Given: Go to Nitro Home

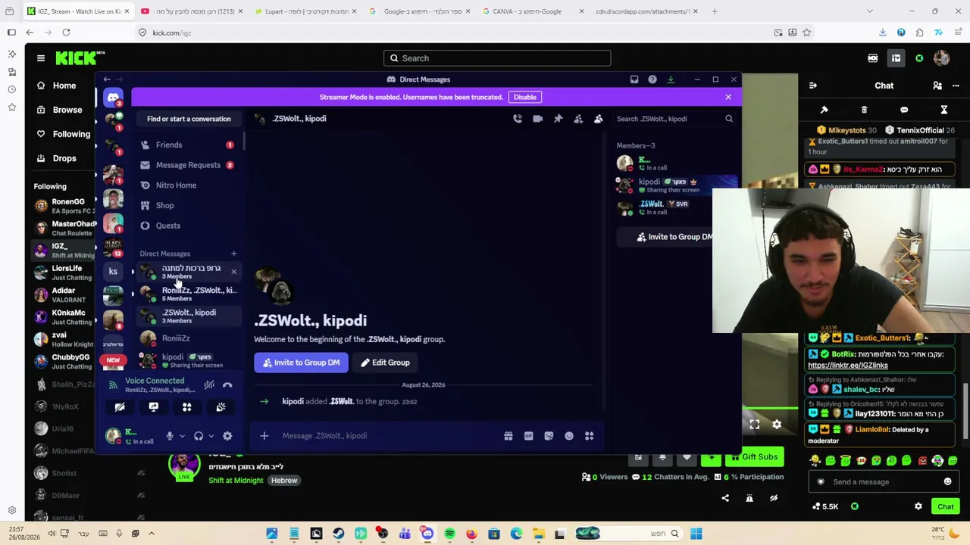Looking at the screenshot, I should [188, 185].
